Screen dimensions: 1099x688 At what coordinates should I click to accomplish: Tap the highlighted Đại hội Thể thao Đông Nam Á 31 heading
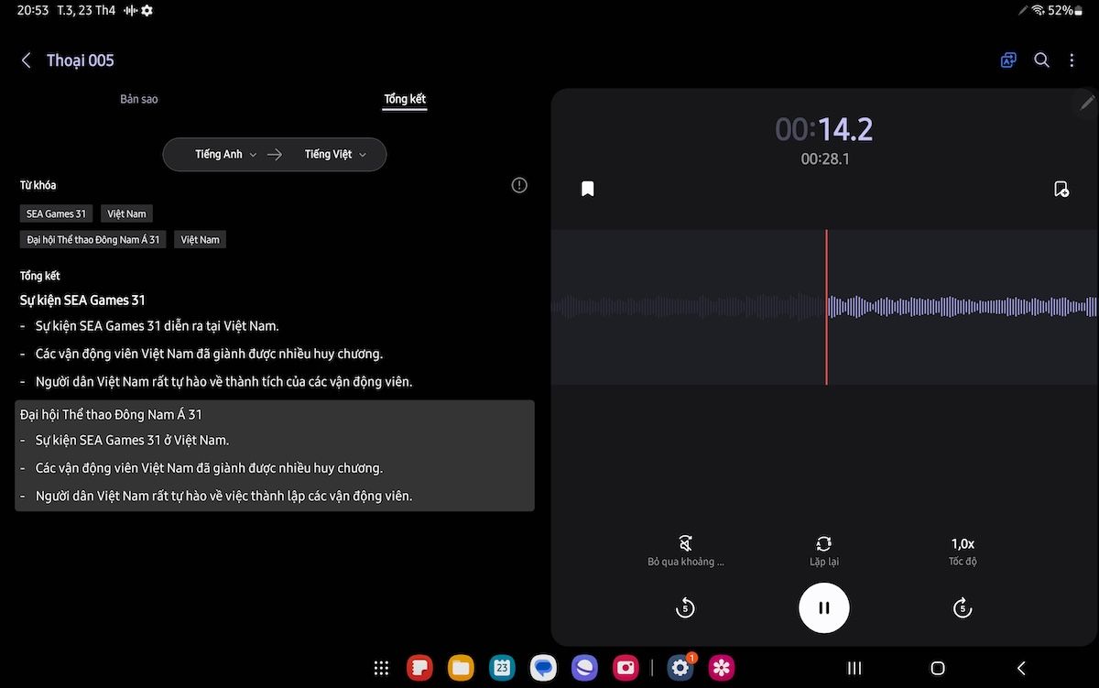coord(111,415)
